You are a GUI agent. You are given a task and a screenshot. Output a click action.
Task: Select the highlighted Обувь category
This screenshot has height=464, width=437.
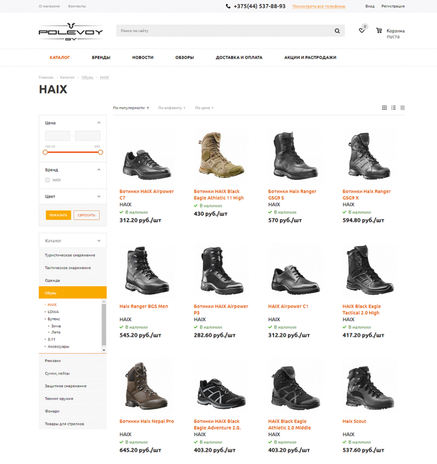pyautogui.click(x=72, y=293)
